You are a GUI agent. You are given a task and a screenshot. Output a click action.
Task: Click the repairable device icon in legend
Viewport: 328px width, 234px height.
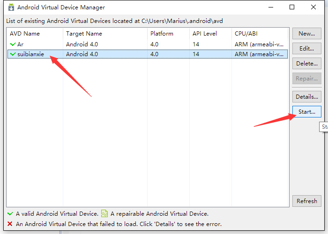(104, 214)
